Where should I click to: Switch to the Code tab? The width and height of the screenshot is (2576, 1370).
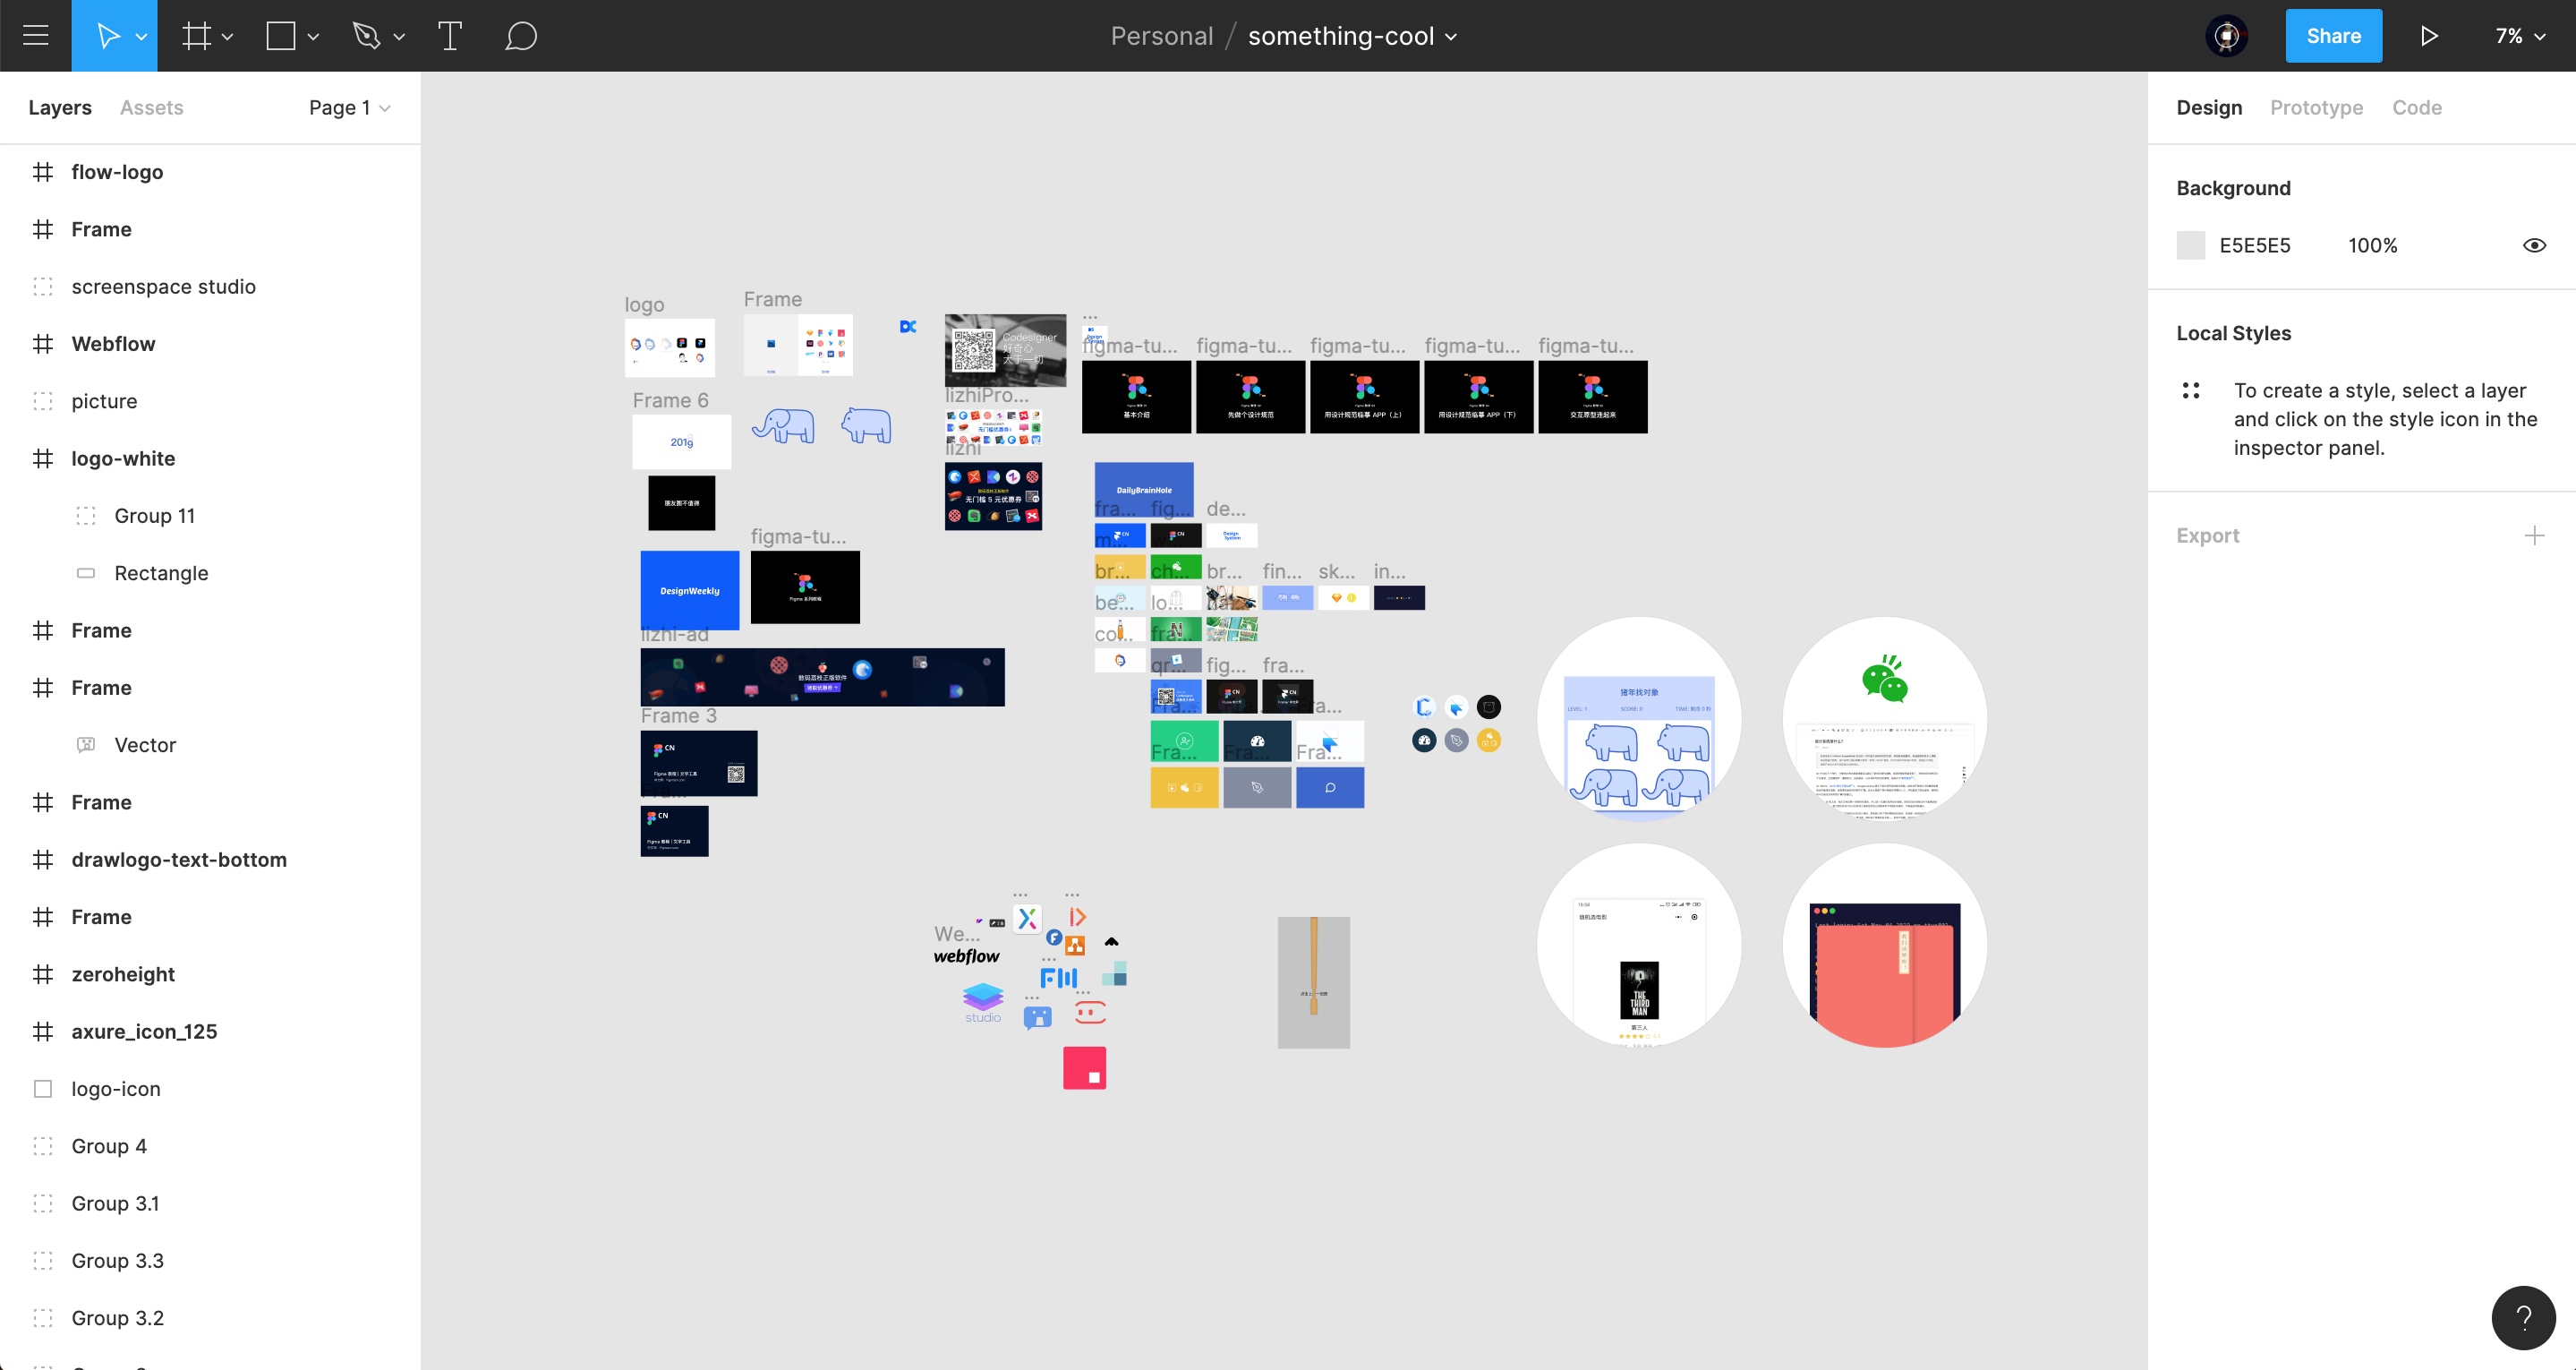(2414, 106)
